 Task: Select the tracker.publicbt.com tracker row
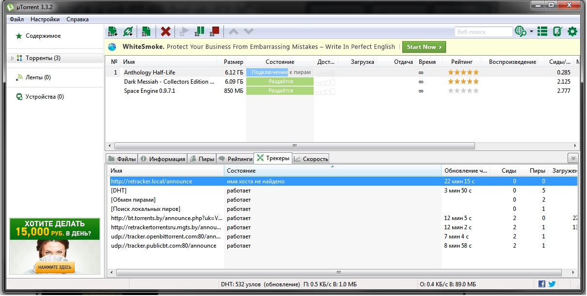click(344, 246)
